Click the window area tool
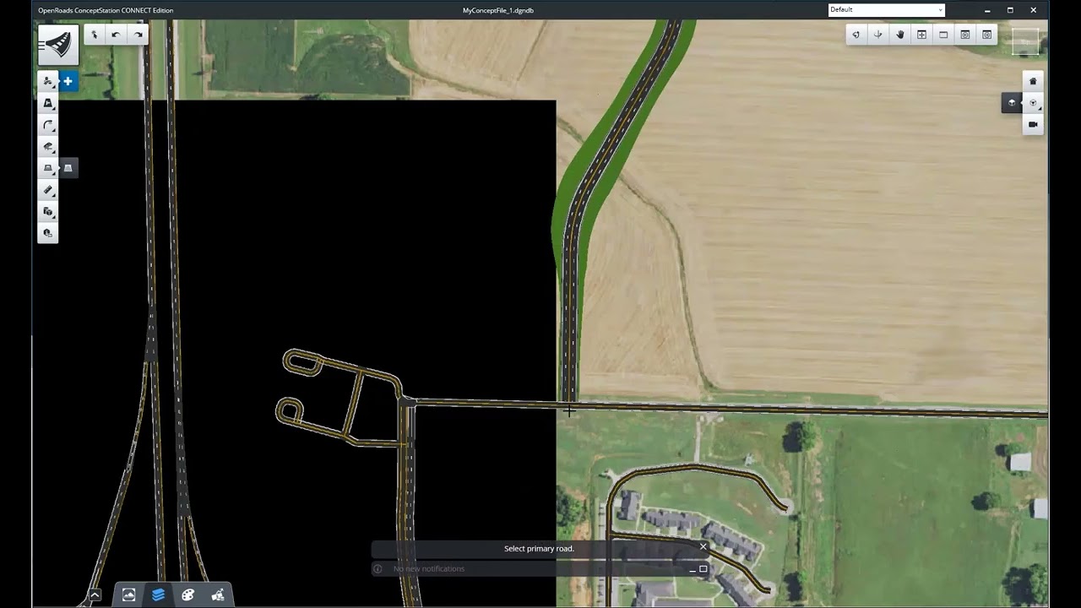 (x=943, y=35)
